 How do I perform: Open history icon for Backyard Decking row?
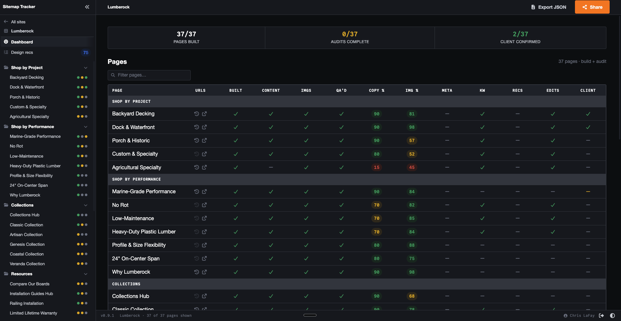click(x=197, y=114)
